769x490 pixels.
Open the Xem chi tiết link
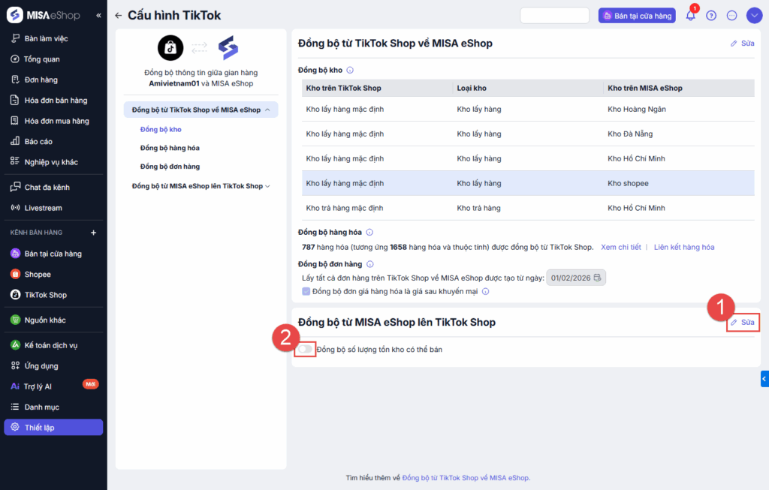coord(620,247)
